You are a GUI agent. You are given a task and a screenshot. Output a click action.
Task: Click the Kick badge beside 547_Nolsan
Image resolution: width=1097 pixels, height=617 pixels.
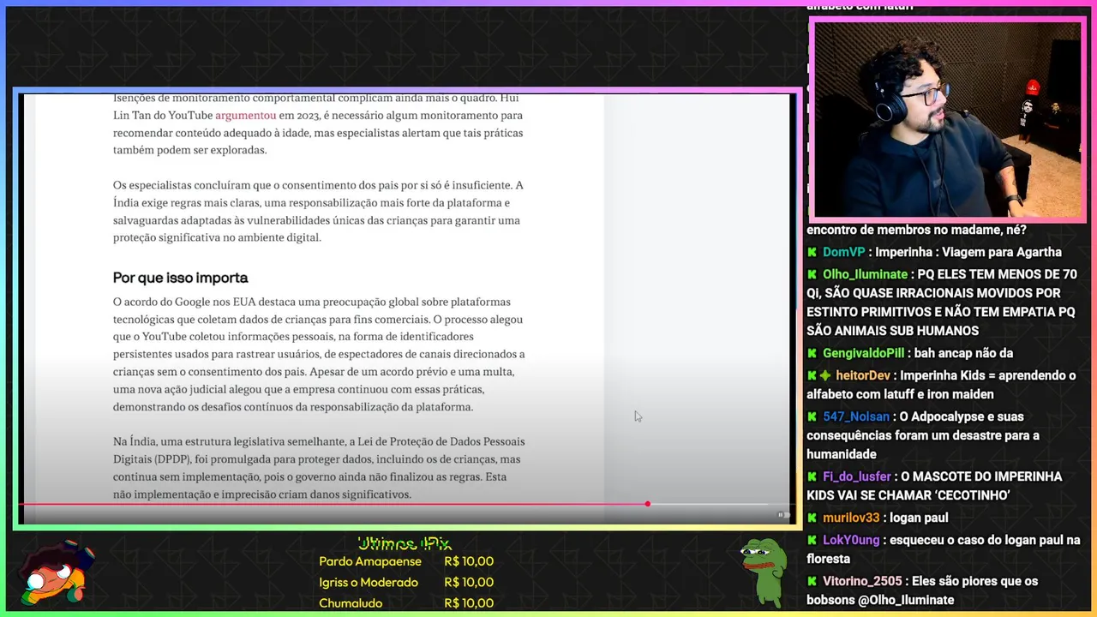(812, 416)
